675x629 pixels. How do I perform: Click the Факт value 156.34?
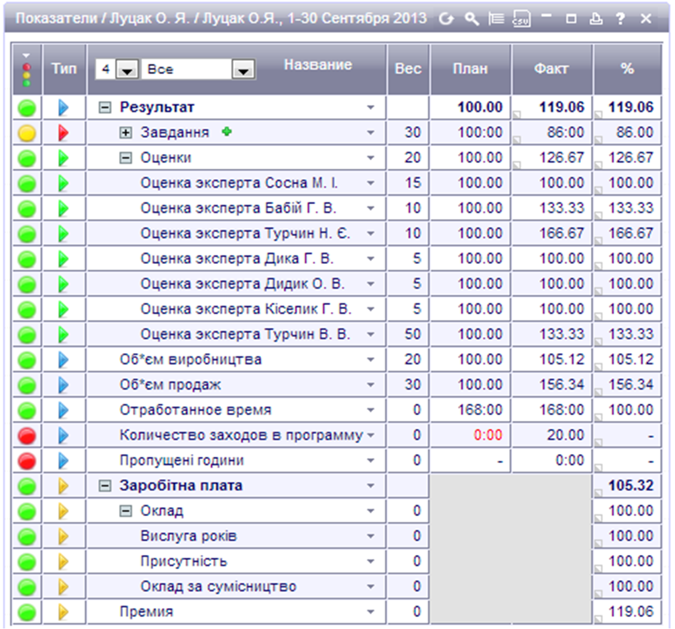(x=561, y=385)
